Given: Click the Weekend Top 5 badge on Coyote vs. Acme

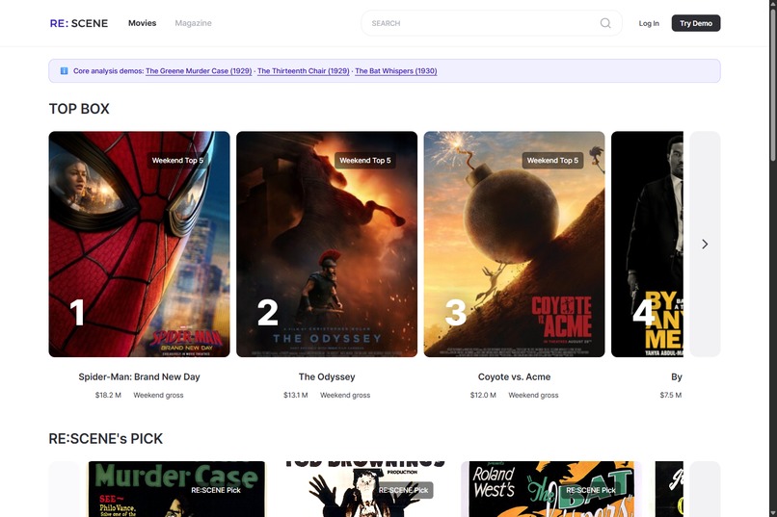Looking at the screenshot, I should point(552,160).
